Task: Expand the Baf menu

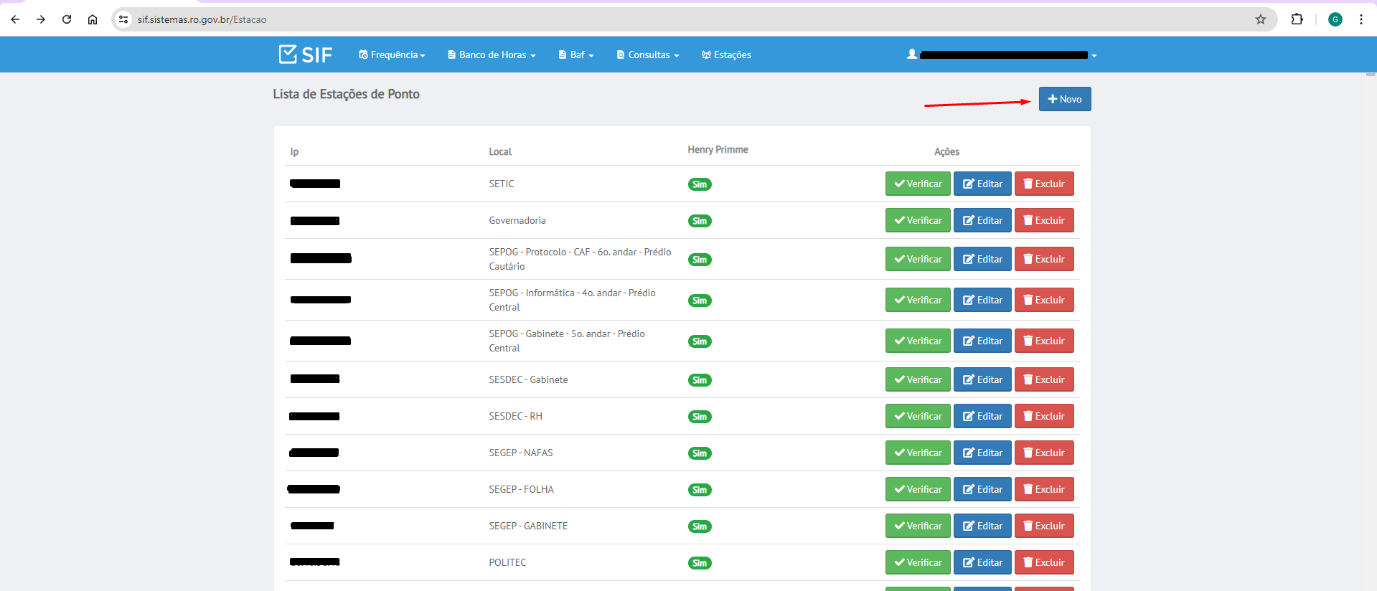Action: (576, 55)
